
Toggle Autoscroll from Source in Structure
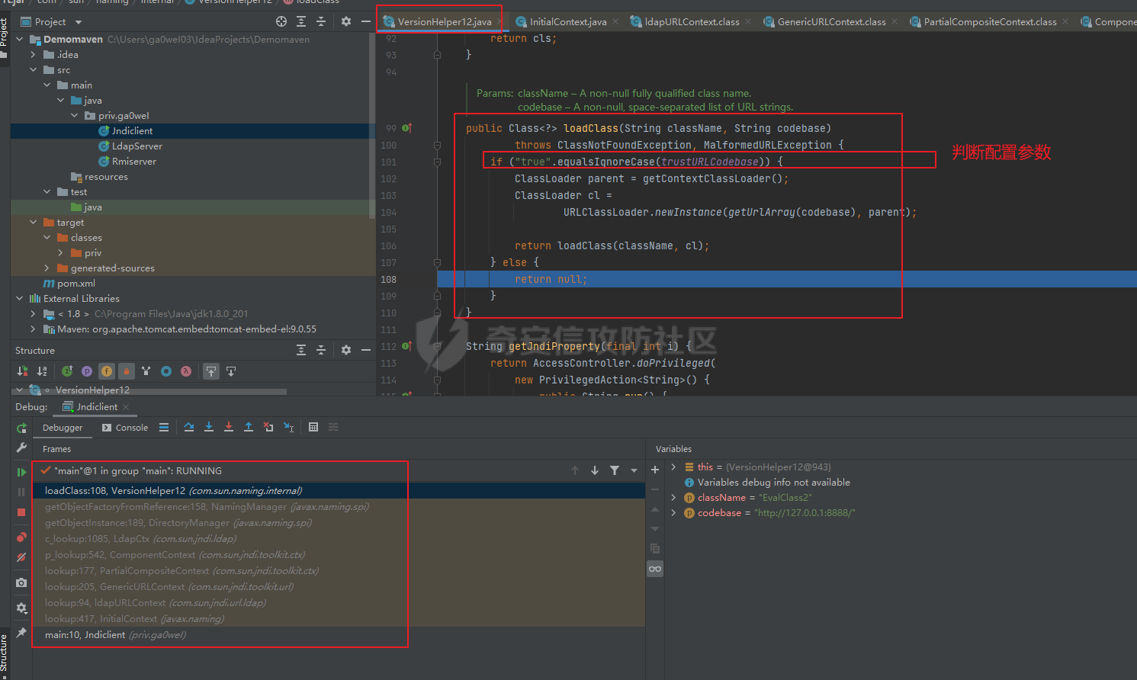click(x=231, y=371)
